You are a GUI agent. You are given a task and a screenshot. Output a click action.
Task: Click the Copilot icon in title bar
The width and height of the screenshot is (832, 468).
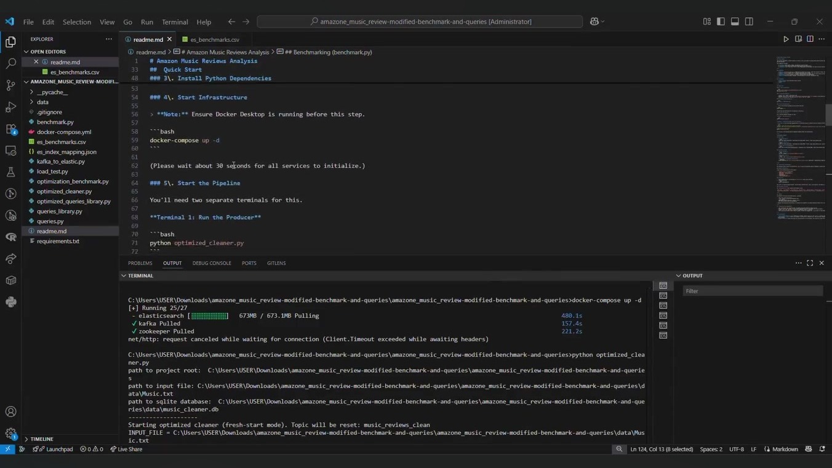594,22
